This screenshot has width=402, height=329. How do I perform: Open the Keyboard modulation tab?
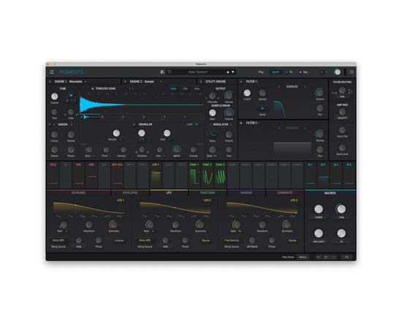pos(78,192)
